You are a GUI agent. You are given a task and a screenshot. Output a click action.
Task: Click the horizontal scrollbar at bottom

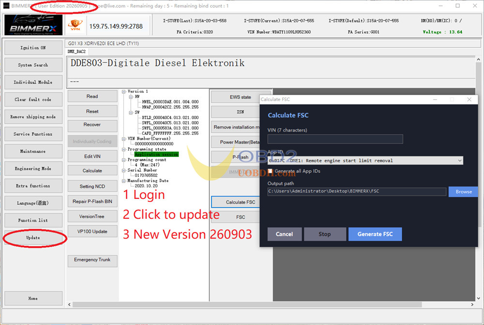click(247, 304)
